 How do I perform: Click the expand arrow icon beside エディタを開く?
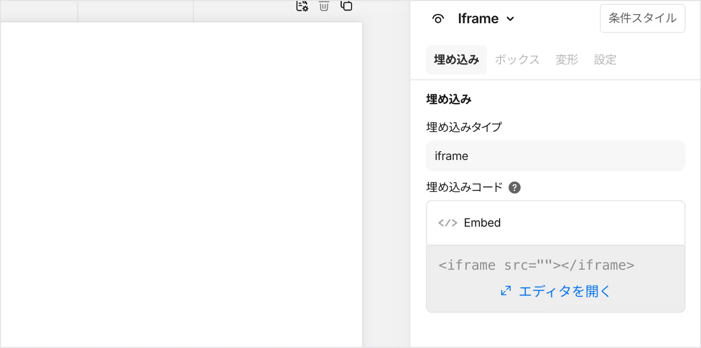point(506,290)
